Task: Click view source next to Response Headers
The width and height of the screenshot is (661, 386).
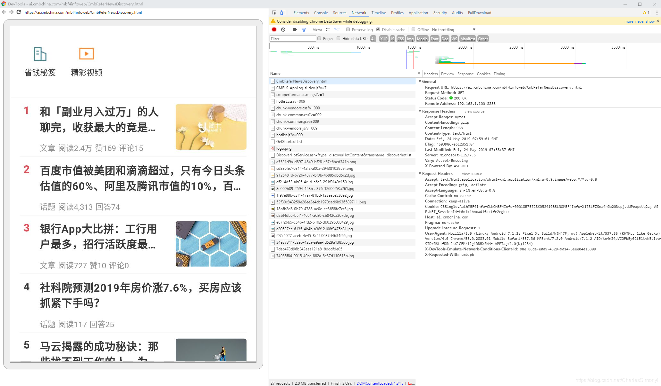Action: (474, 111)
